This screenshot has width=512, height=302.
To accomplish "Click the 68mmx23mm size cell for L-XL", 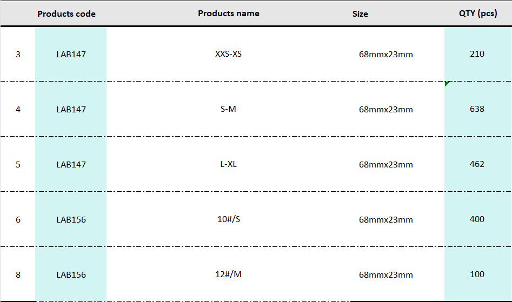I will (x=385, y=164).
